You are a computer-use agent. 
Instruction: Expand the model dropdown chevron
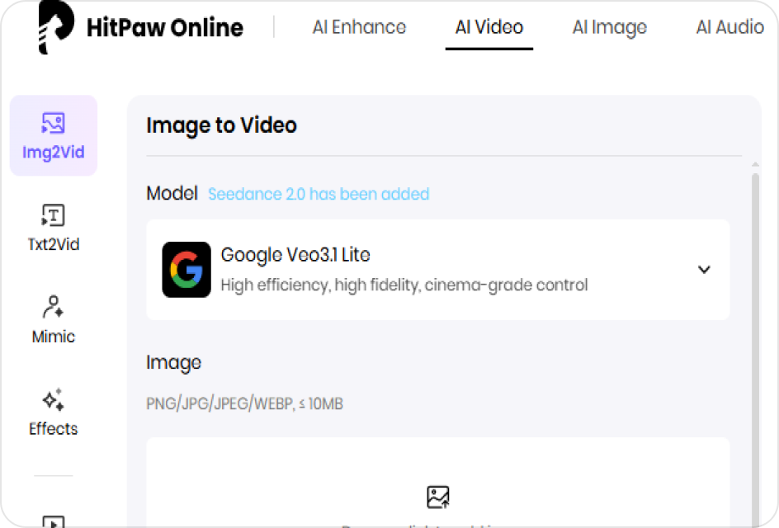coord(705,270)
